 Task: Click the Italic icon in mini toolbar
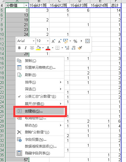pyautogui.click(x=26, y=48)
